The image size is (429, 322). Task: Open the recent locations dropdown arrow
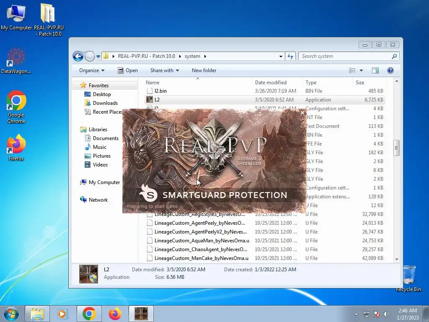[x=98, y=57]
